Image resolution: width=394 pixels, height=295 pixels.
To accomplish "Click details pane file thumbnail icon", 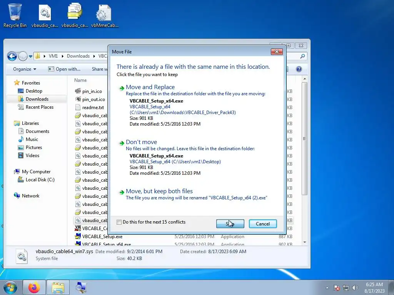I will pos(22,256).
